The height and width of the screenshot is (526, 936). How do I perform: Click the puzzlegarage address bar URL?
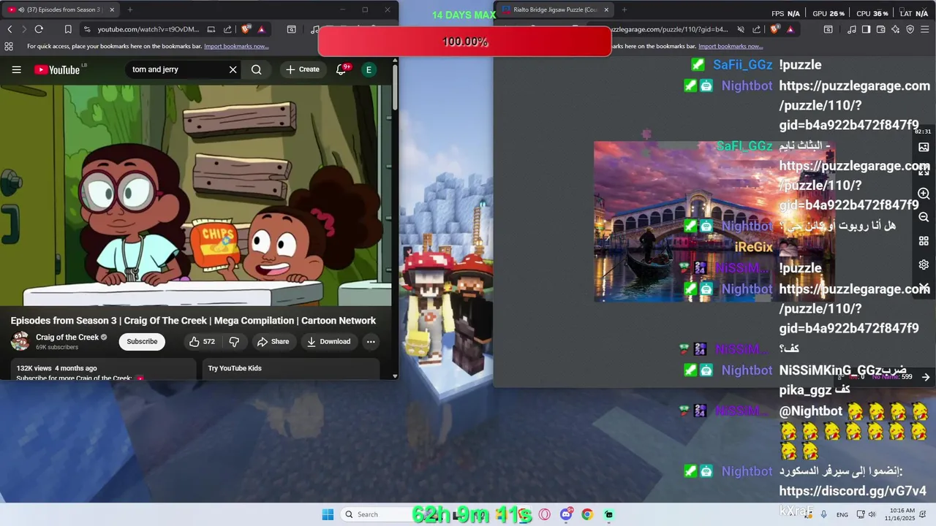[670, 29]
